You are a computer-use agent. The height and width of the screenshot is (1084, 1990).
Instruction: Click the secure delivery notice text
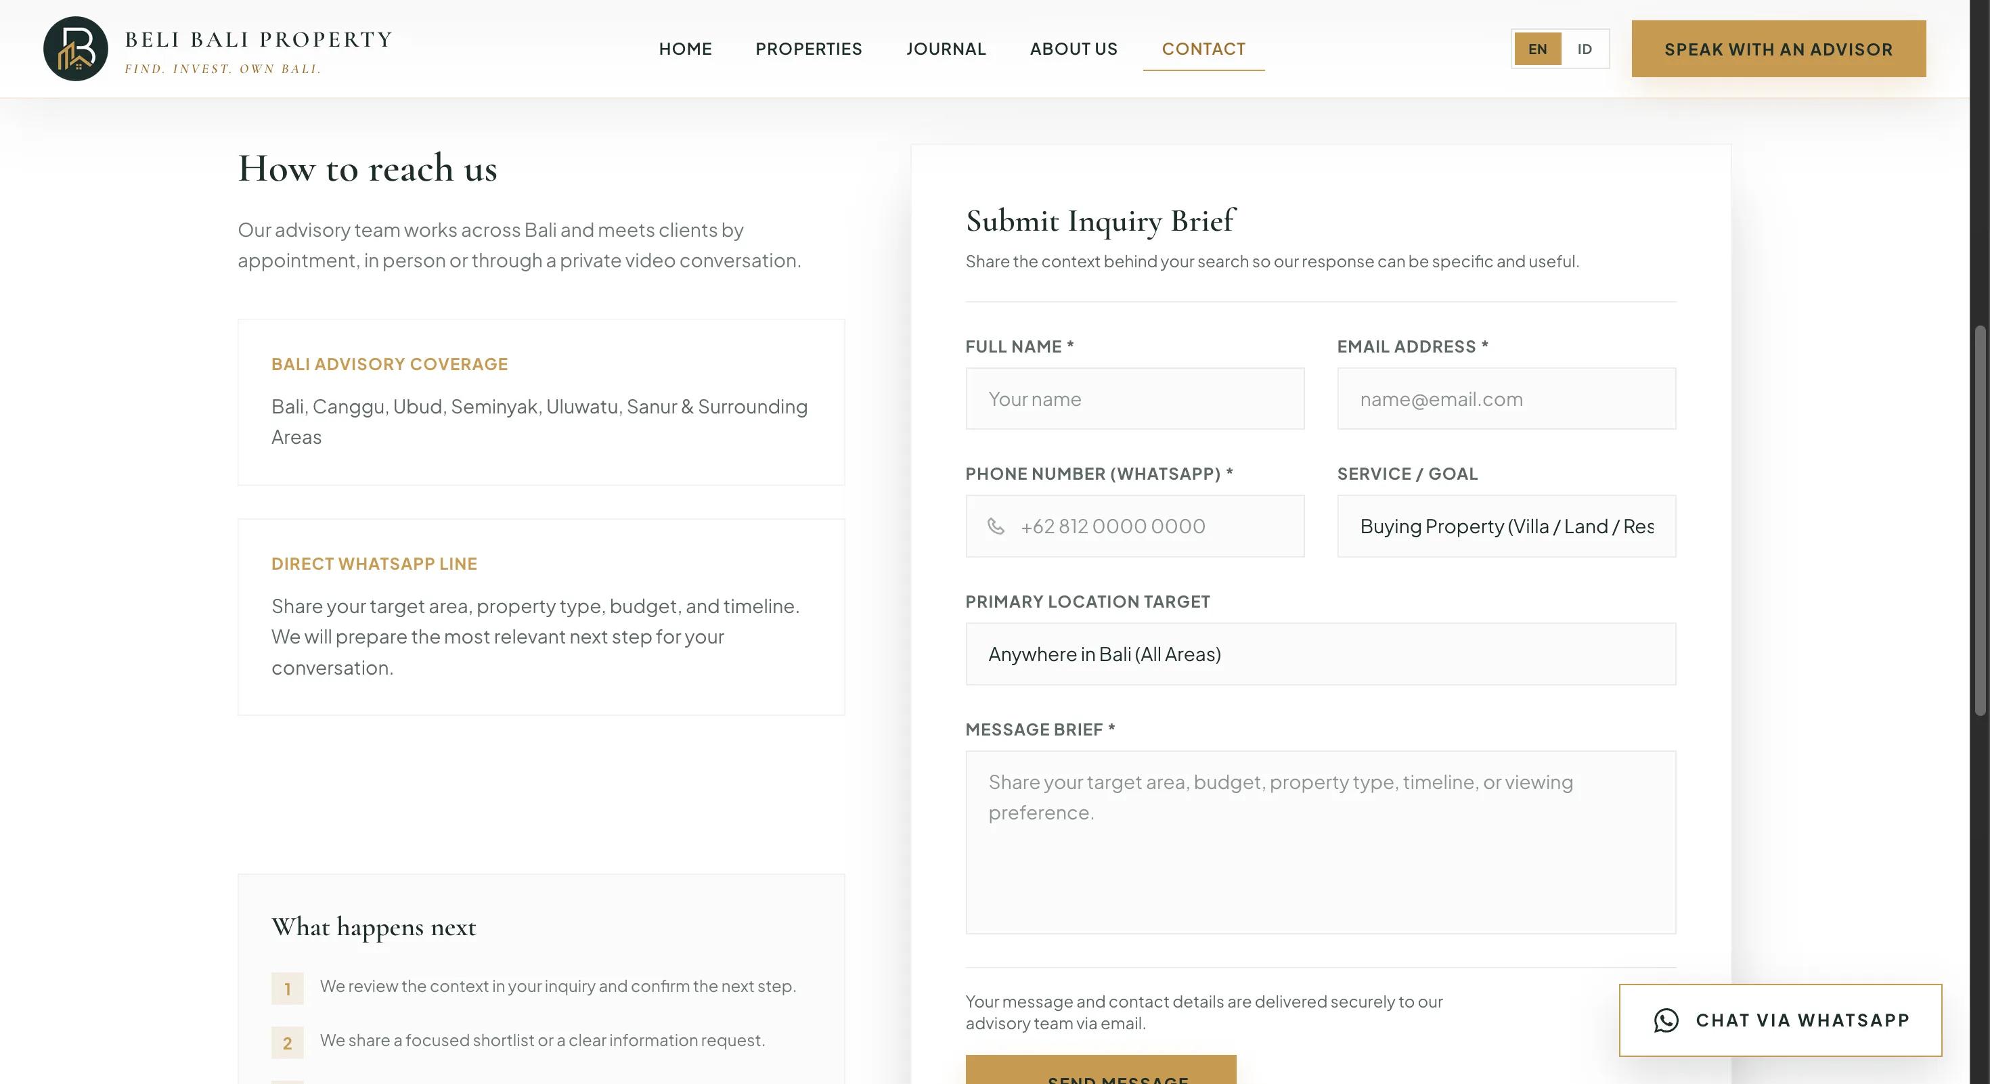pyautogui.click(x=1203, y=1012)
